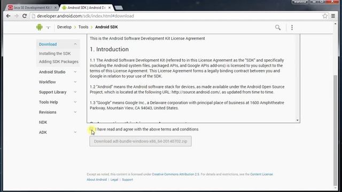Switch to the Java SE Development Kit tab

32,7
